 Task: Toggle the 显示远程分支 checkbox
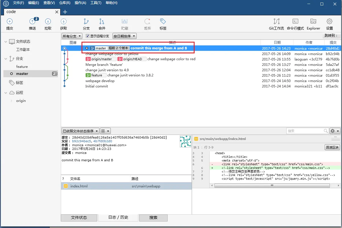[x=87, y=36]
